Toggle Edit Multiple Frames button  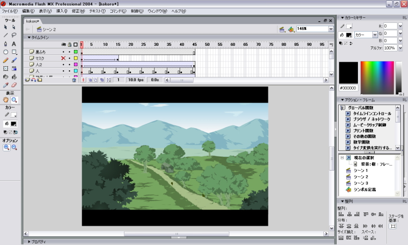click(x=101, y=80)
